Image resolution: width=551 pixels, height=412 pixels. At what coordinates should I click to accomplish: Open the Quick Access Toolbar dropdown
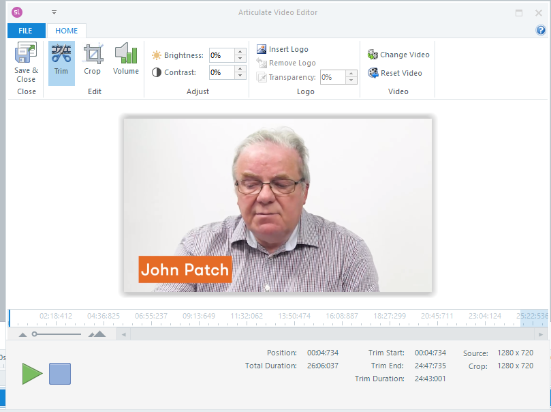coord(54,12)
